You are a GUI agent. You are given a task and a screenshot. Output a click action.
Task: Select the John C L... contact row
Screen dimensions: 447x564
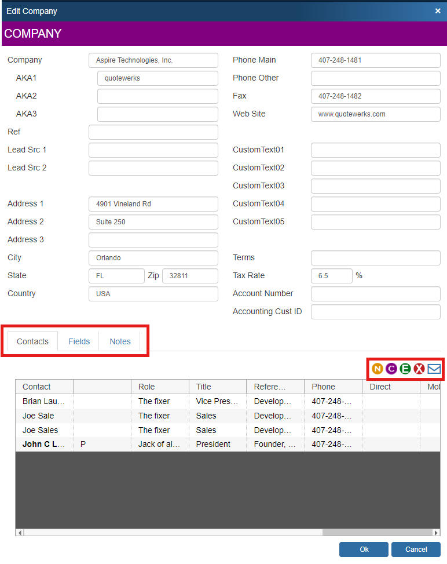pos(43,444)
